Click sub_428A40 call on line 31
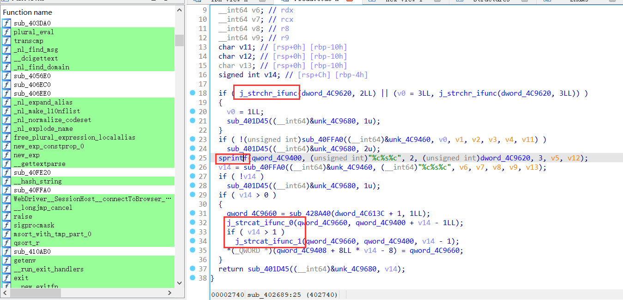Viewport: 623px width, 300px height. (309, 213)
